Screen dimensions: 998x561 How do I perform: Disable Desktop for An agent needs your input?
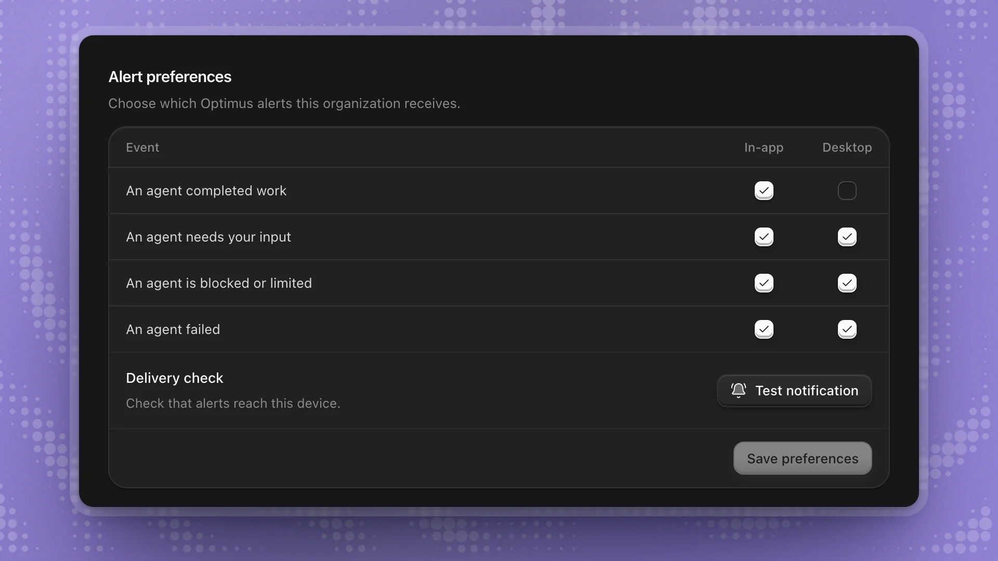(x=847, y=237)
